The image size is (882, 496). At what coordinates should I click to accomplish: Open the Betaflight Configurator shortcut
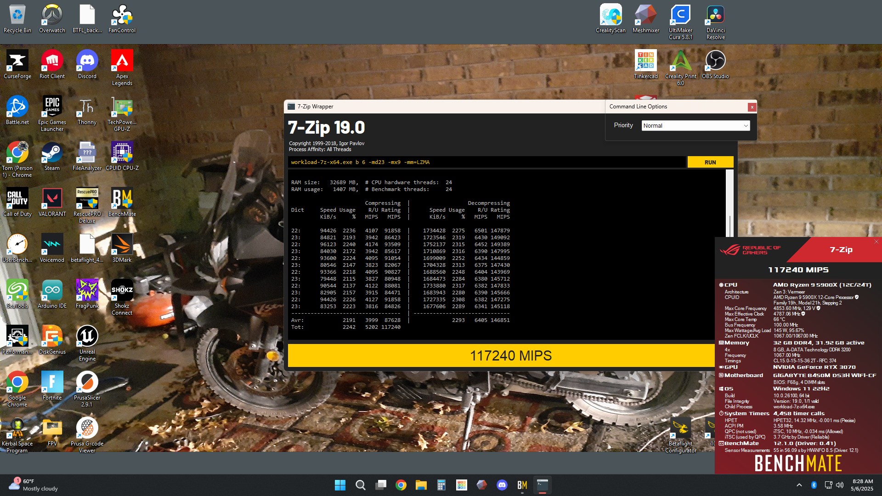[x=680, y=435]
